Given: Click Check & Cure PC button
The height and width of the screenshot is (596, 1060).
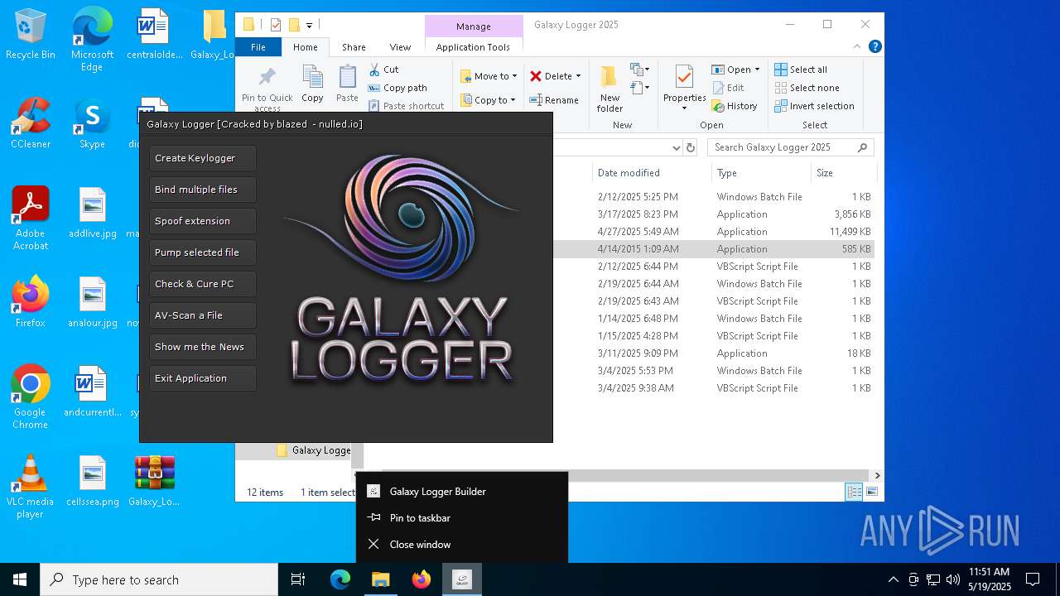Looking at the screenshot, I should point(203,284).
